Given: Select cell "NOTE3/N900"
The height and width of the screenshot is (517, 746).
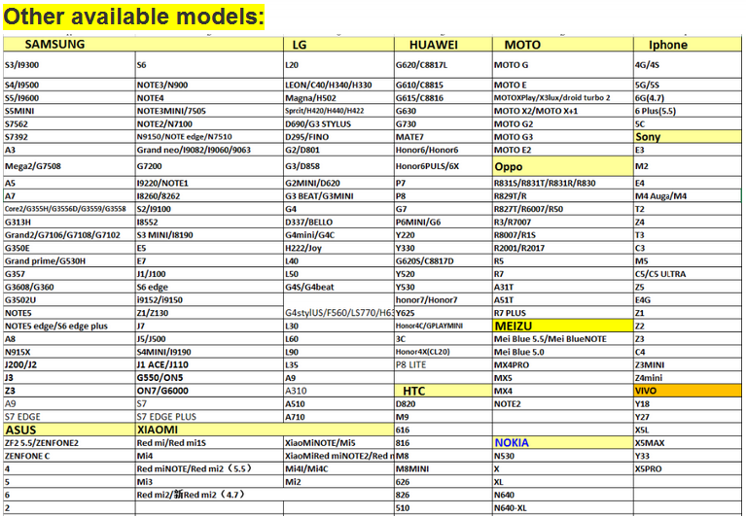Looking at the screenshot, I should pyautogui.click(x=209, y=86).
